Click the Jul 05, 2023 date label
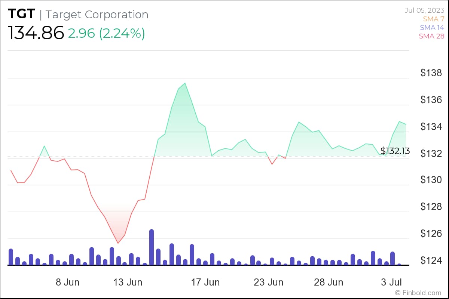This screenshot has height=299, width=449. point(424,10)
